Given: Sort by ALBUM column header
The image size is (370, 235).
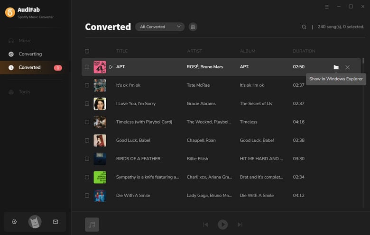Looking at the screenshot, I should coord(248,51).
